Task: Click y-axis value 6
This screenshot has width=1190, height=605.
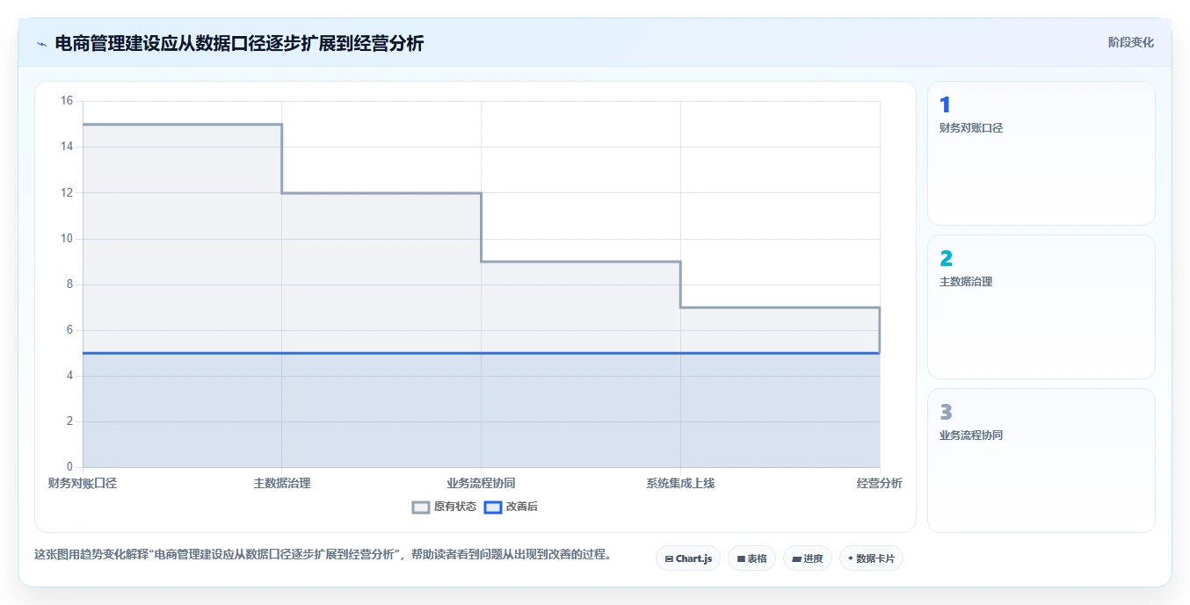Action: pos(70,330)
